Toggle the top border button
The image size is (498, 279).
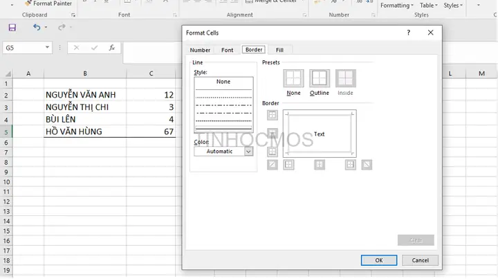point(273,115)
